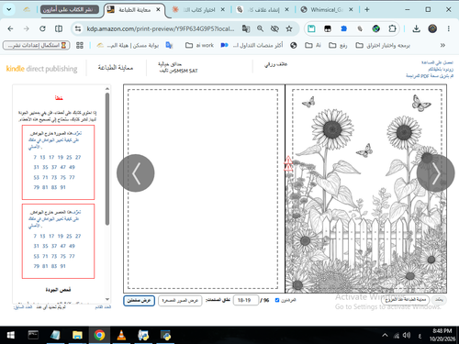Click the browser back arrow
Viewport: 459px width, 344px height.
click(10, 28)
